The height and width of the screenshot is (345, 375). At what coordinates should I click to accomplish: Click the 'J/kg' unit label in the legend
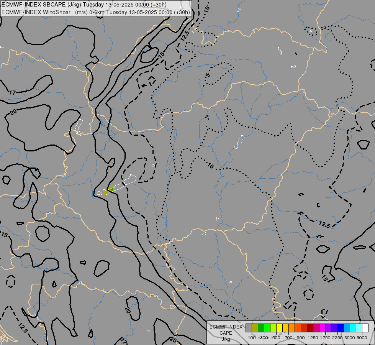226,340
